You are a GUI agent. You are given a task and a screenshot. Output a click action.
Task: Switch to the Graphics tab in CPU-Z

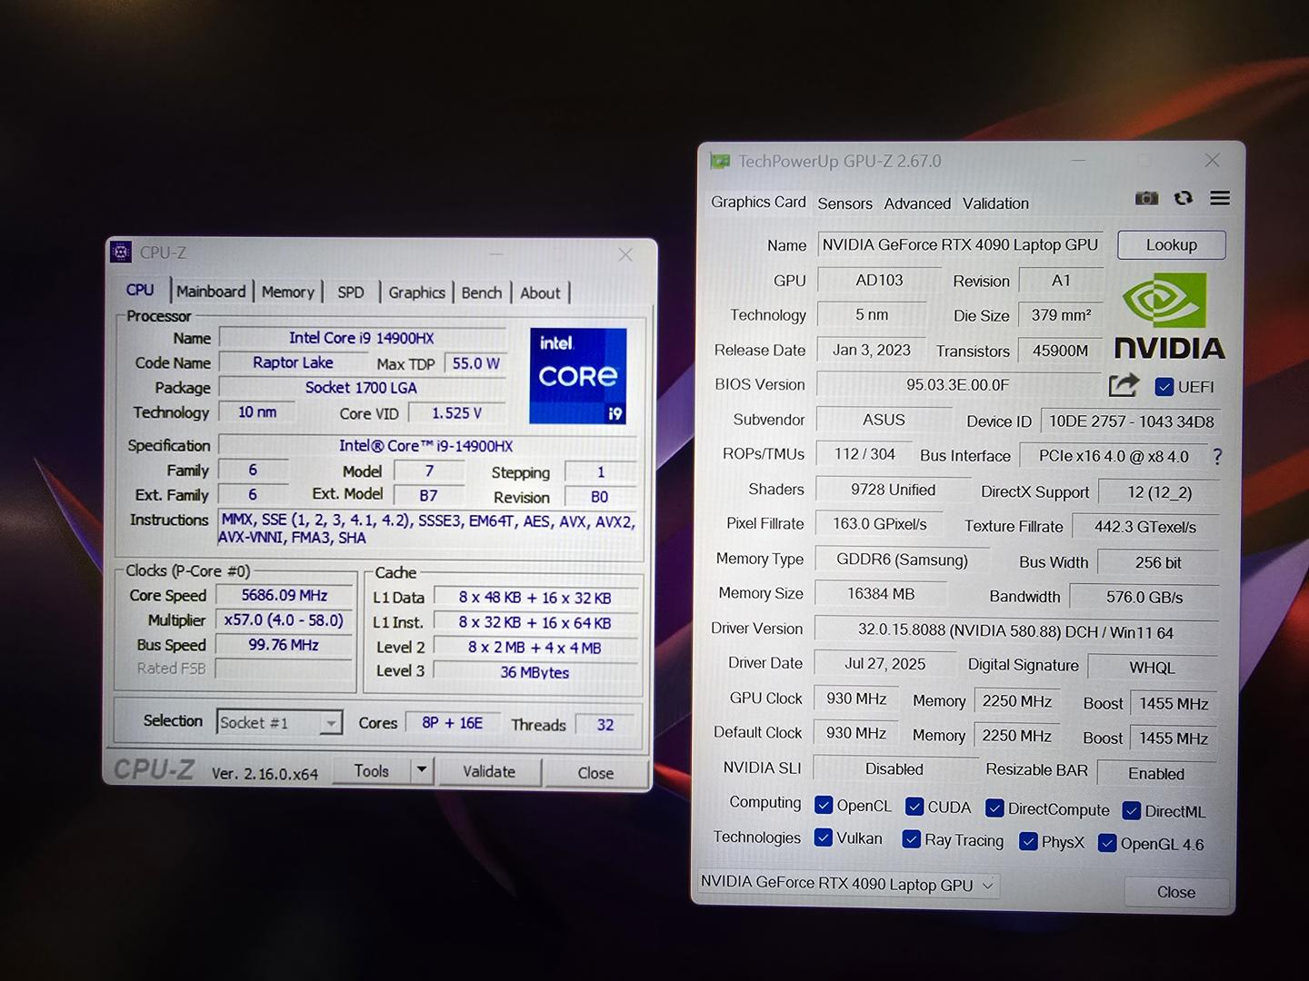point(416,292)
